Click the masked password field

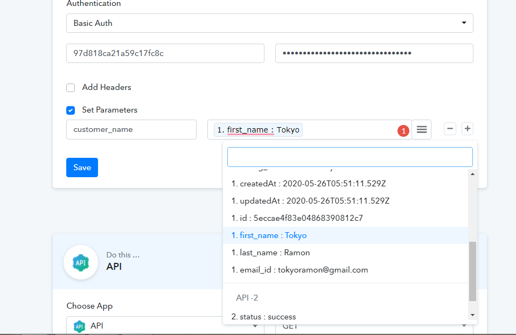pos(374,53)
